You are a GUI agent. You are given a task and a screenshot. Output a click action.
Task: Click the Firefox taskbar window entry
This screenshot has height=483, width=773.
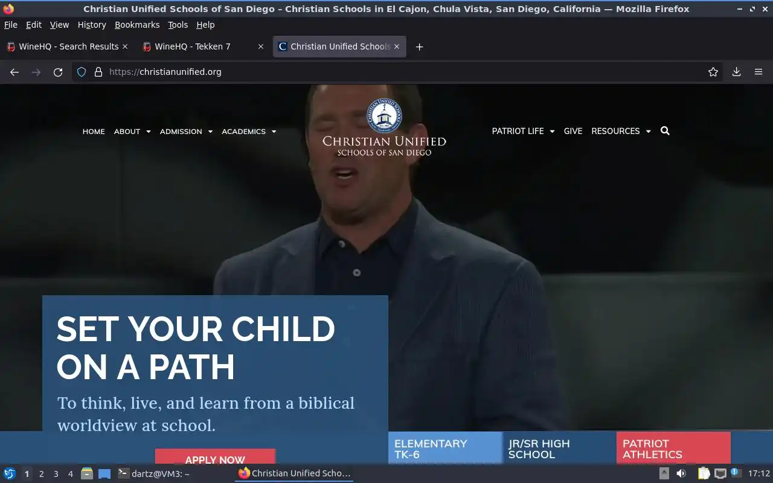tap(294, 473)
